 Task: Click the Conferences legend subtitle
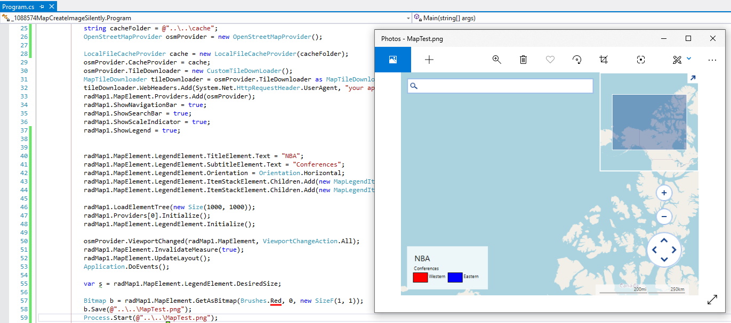click(426, 268)
